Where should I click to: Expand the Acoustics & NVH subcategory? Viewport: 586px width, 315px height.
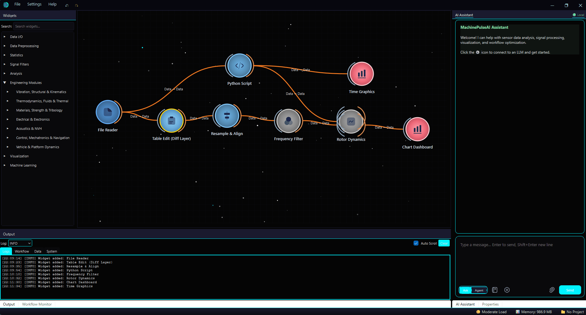8,129
